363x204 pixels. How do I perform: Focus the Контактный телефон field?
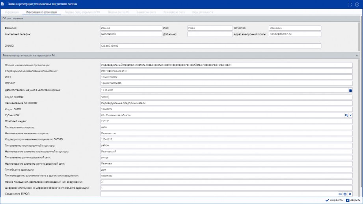coord(131,34)
